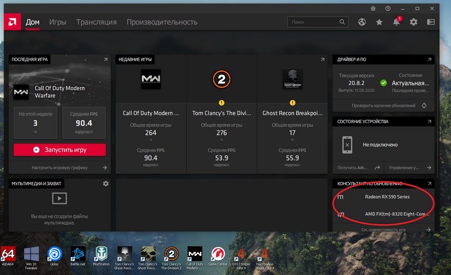Expand the Недавние игры panel arrow
The width and height of the screenshot is (451, 275).
[322, 60]
